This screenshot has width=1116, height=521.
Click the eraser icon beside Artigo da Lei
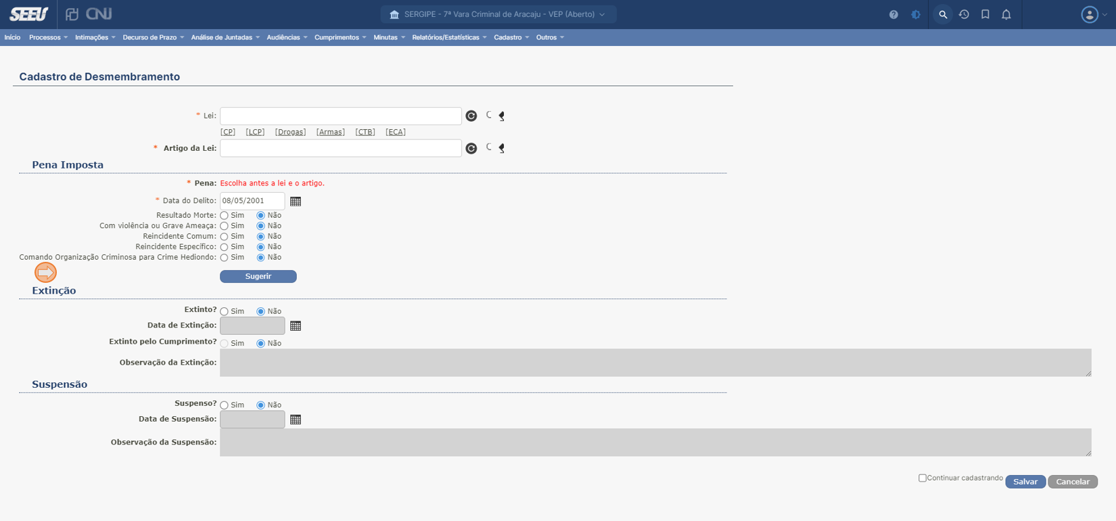502,148
